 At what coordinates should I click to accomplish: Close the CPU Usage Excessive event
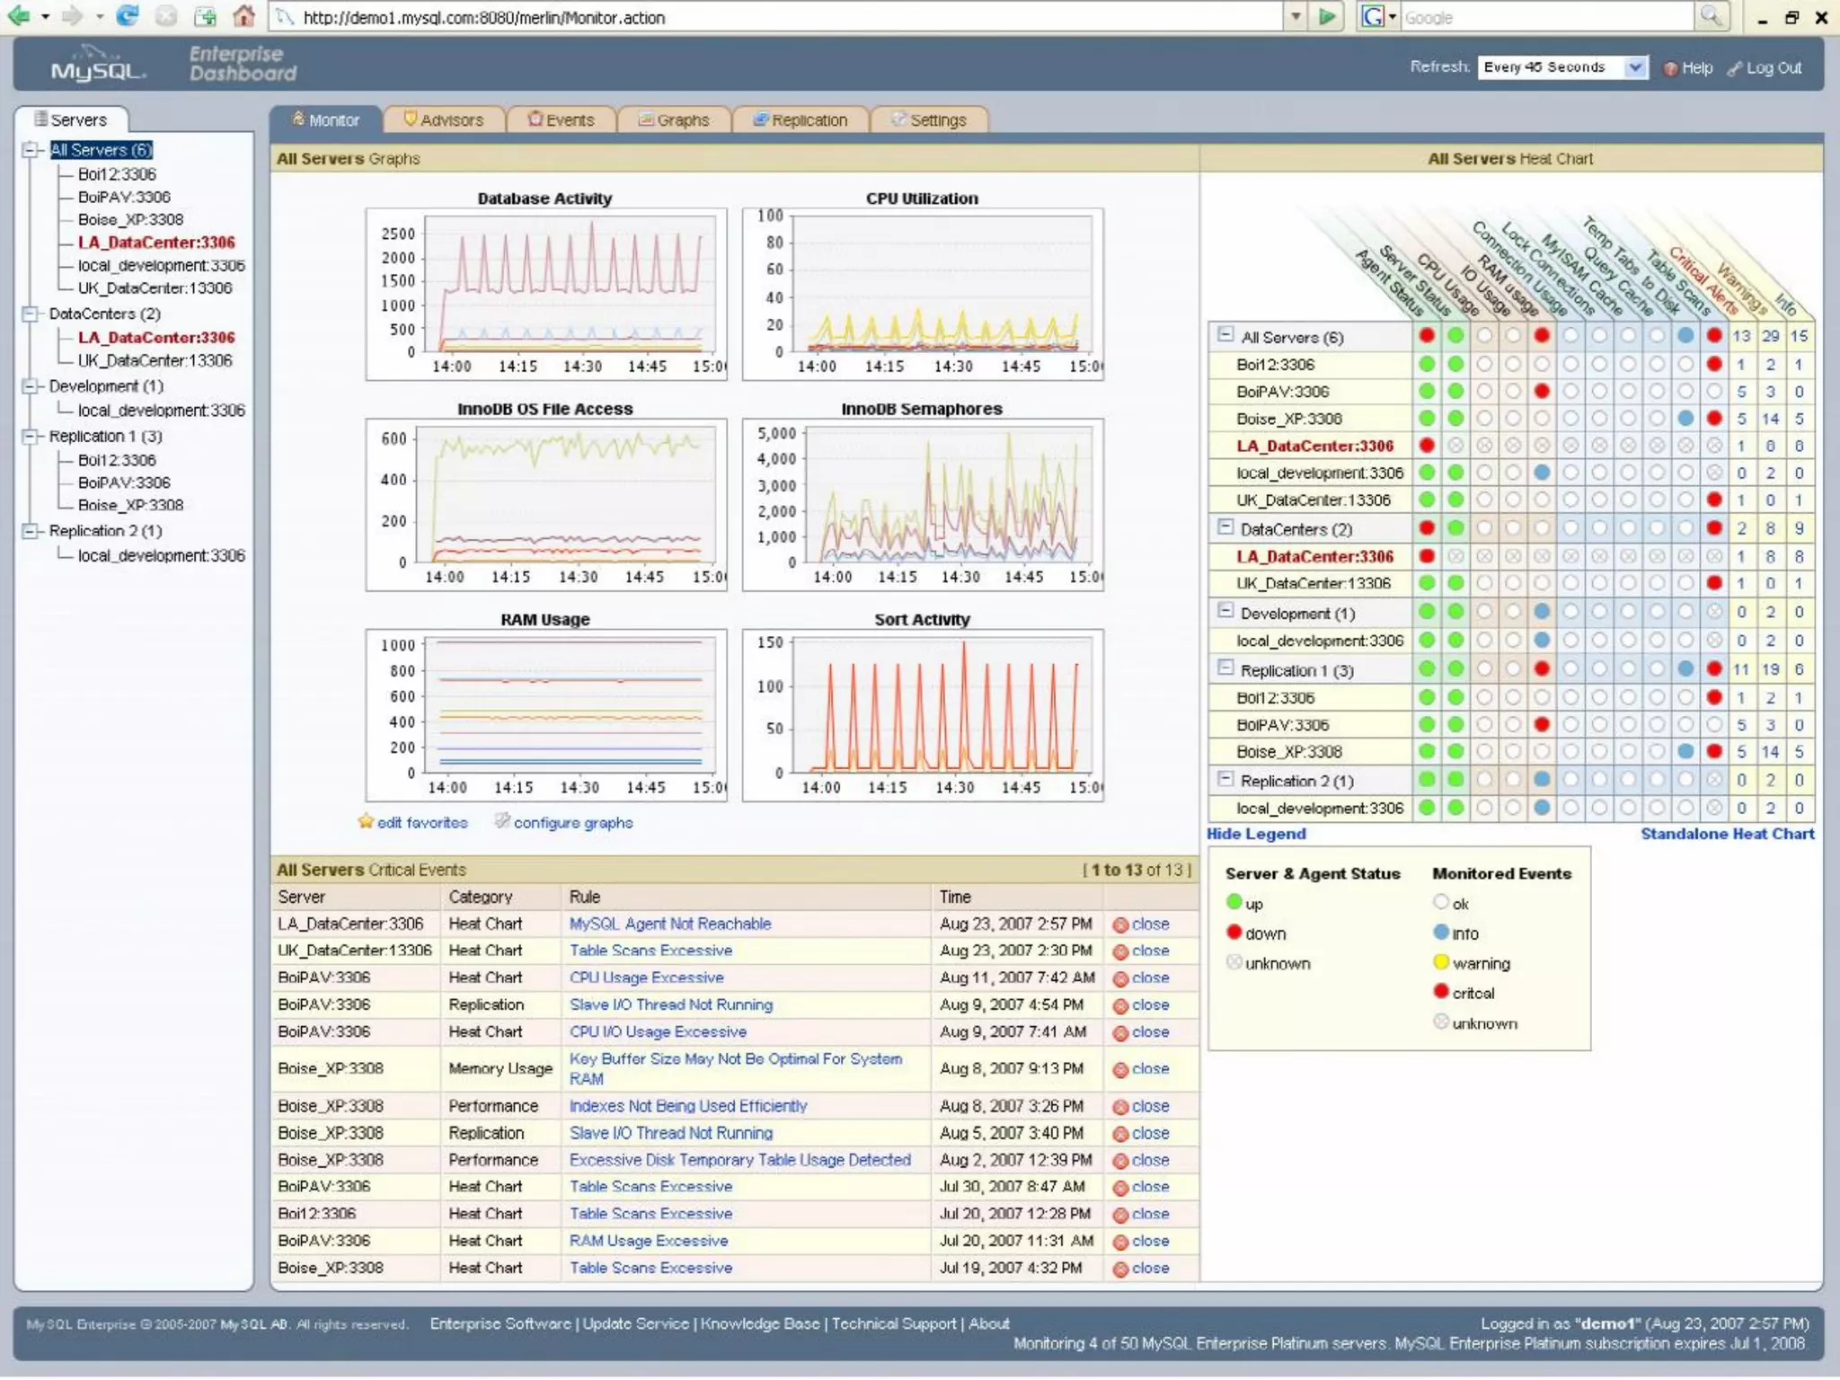pos(1141,978)
